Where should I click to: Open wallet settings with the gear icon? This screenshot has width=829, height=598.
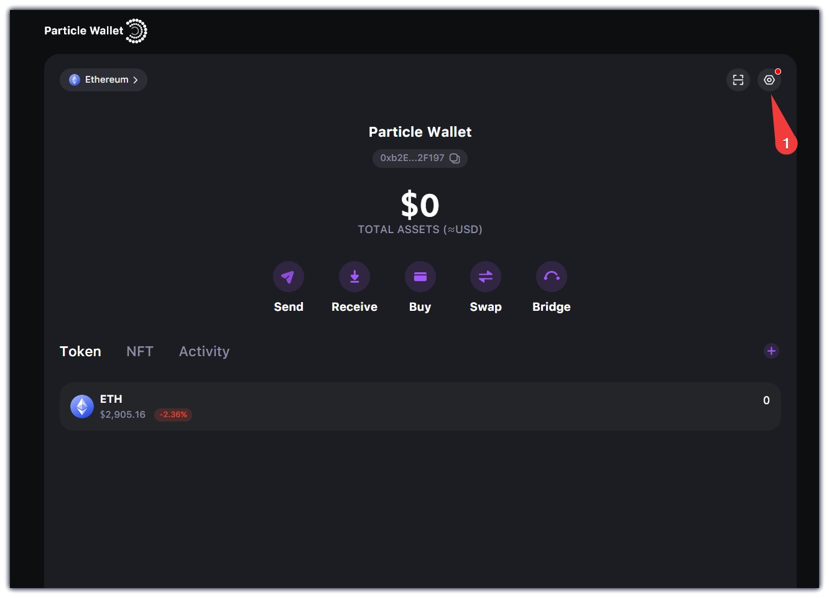(769, 80)
